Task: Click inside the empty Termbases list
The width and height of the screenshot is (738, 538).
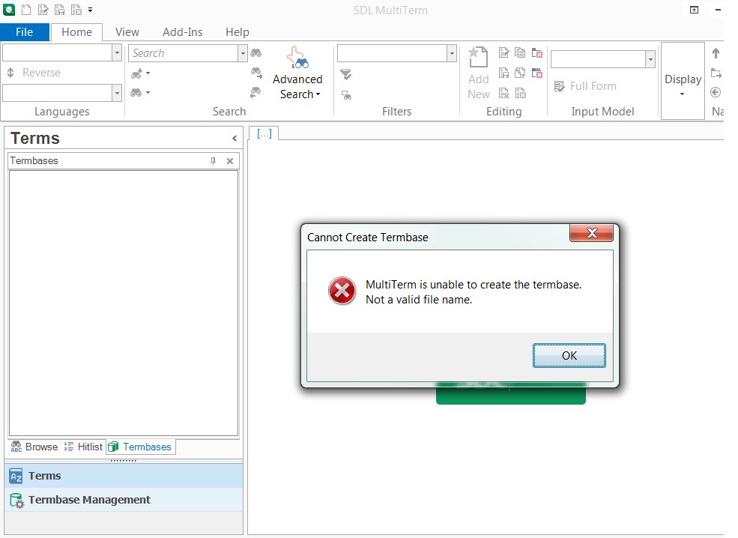Action: point(124,303)
